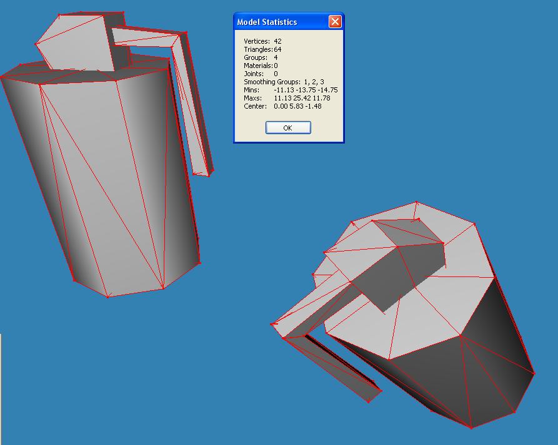Click the vertex count value 42
The width and height of the screenshot is (558, 445).
(x=277, y=41)
